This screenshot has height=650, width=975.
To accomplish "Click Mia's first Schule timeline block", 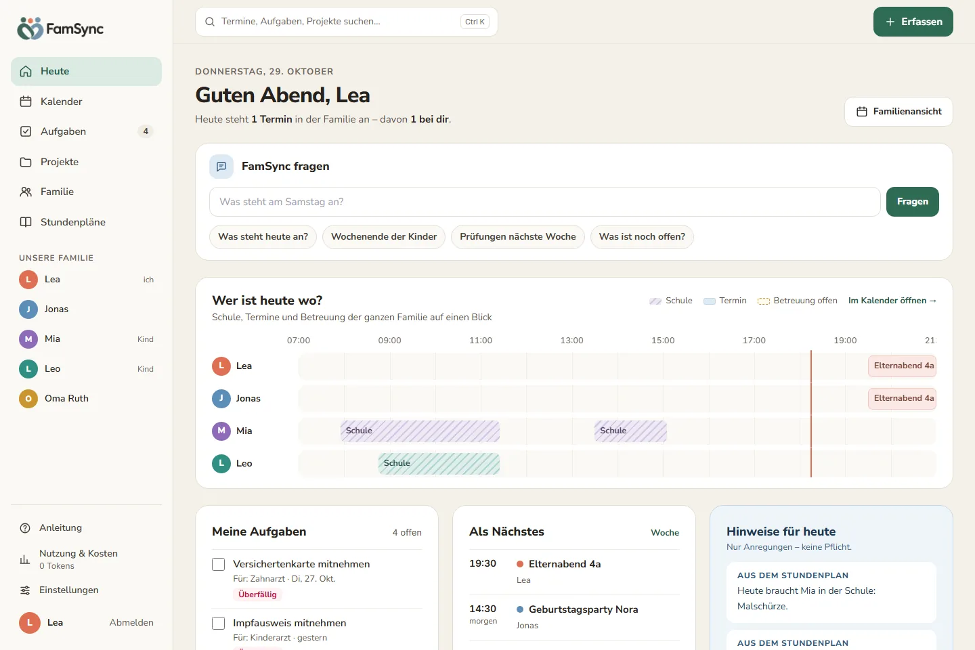I will pos(420,431).
